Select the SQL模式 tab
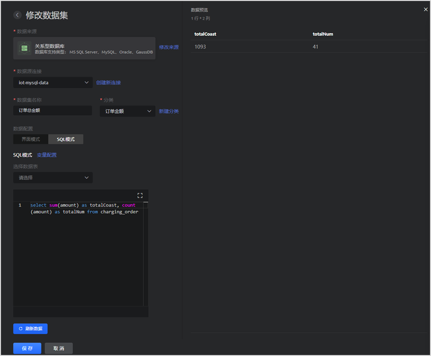 (65, 139)
